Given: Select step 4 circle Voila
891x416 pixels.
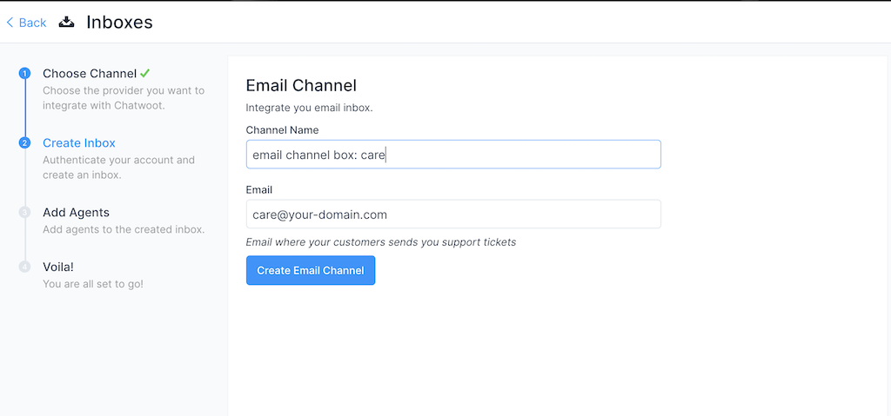Looking at the screenshot, I should pyautogui.click(x=24, y=267).
